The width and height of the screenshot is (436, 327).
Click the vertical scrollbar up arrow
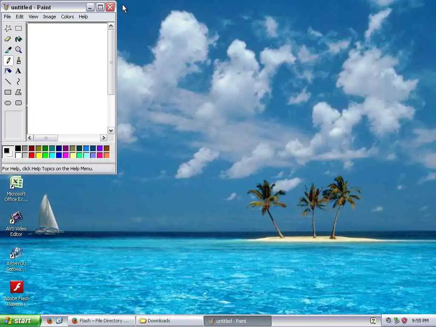click(x=111, y=26)
